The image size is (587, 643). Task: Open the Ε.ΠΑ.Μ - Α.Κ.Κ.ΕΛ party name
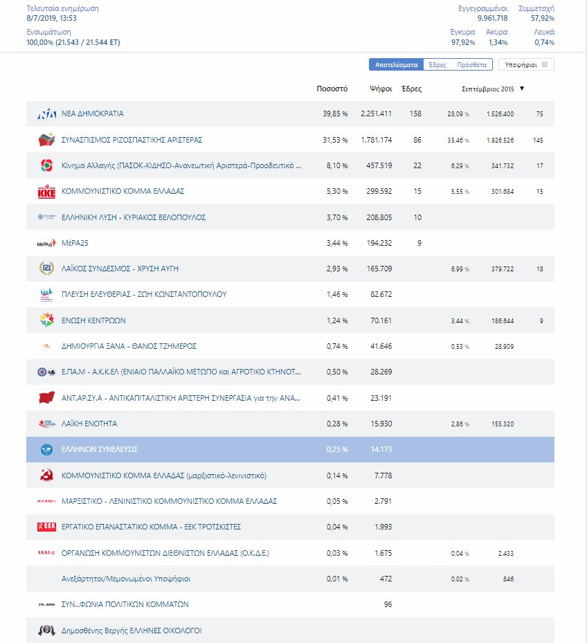click(181, 372)
